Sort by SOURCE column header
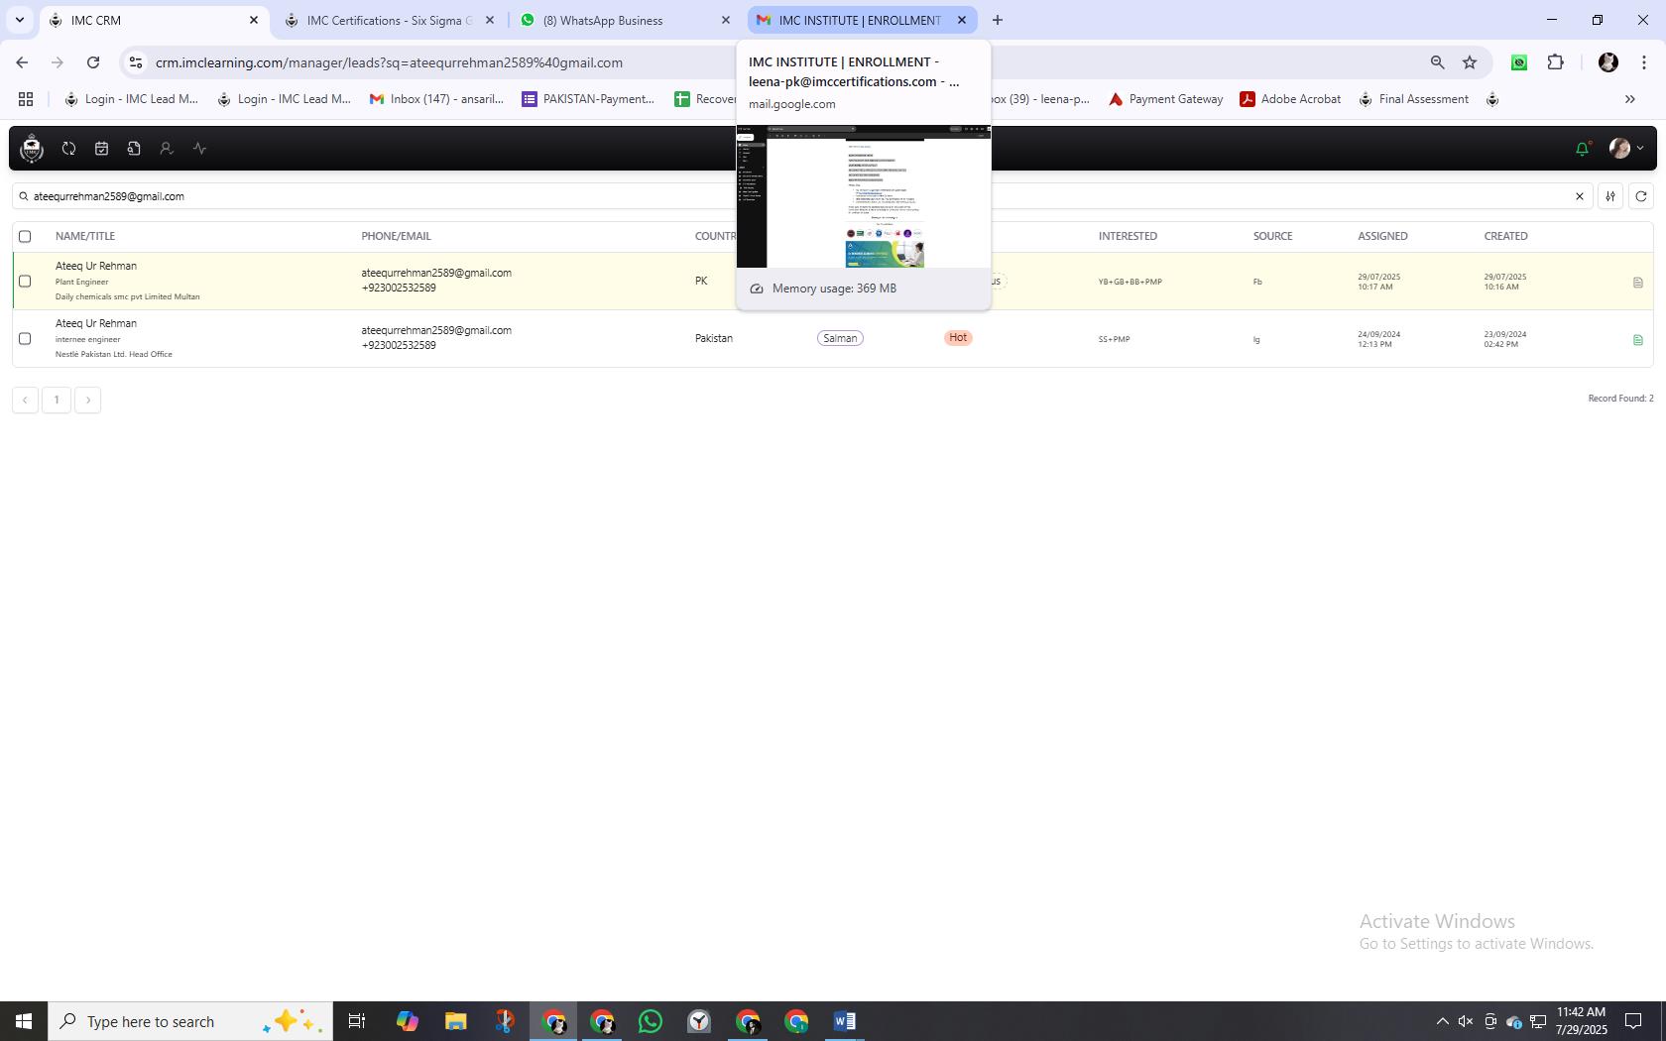1666x1041 pixels. tap(1272, 236)
